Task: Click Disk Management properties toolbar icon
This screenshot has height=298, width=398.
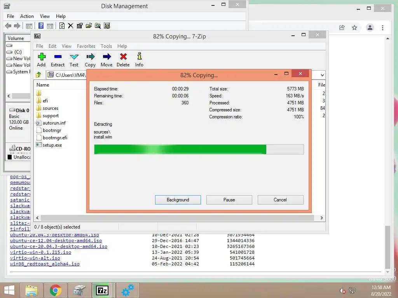Action: pos(80,26)
